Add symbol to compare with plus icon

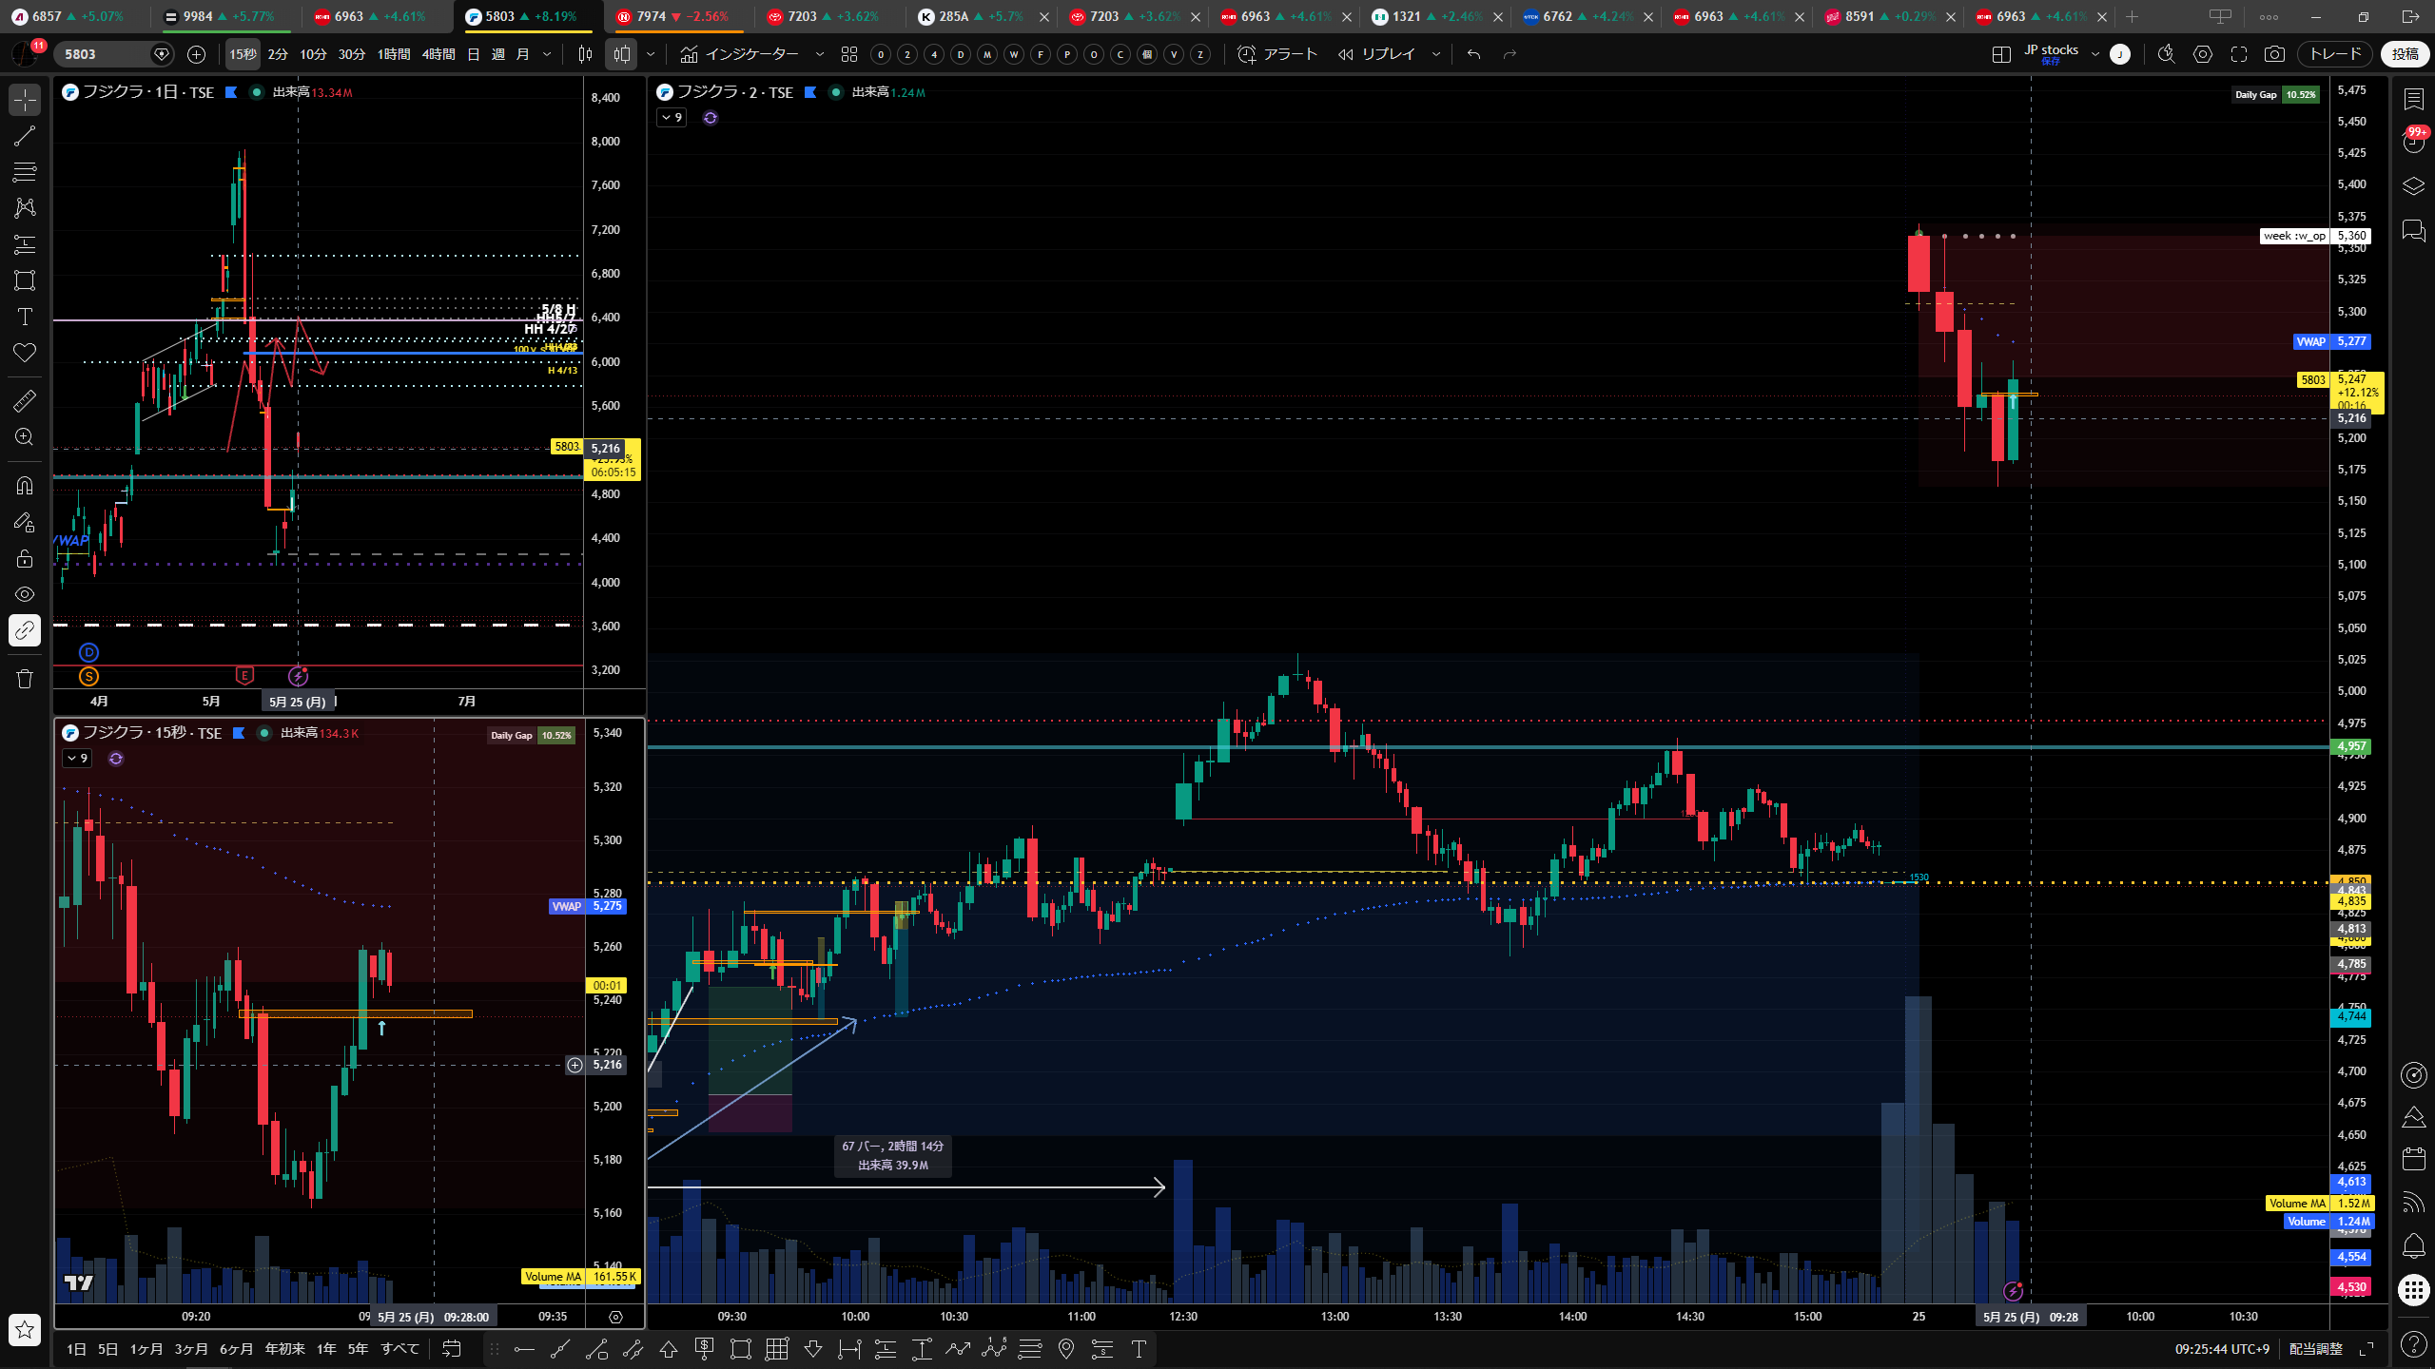point(196,54)
